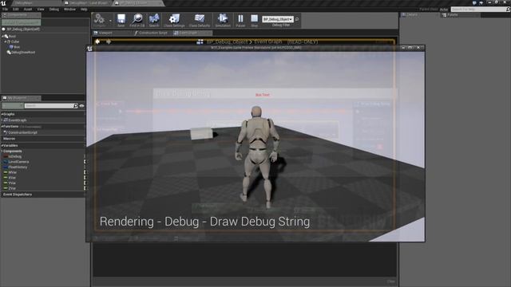Open the Help menu
This screenshot has width=511, height=287.
click(84, 9)
